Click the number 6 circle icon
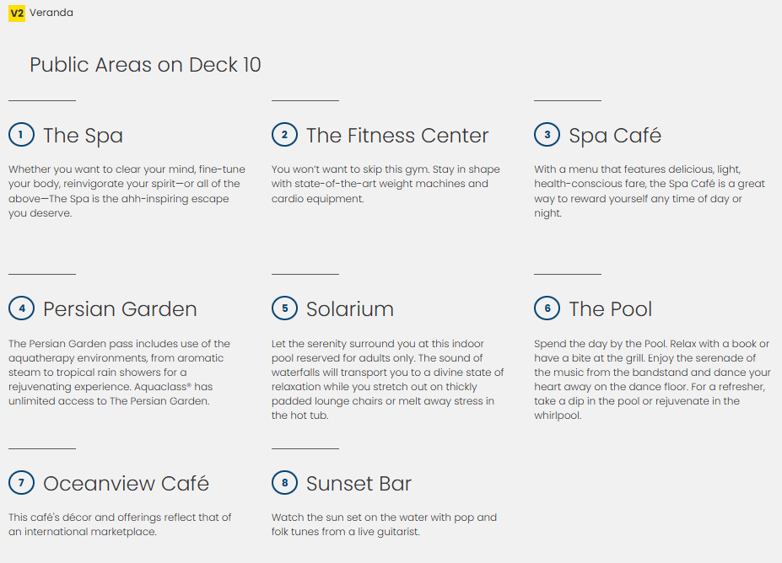 (547, 308)
